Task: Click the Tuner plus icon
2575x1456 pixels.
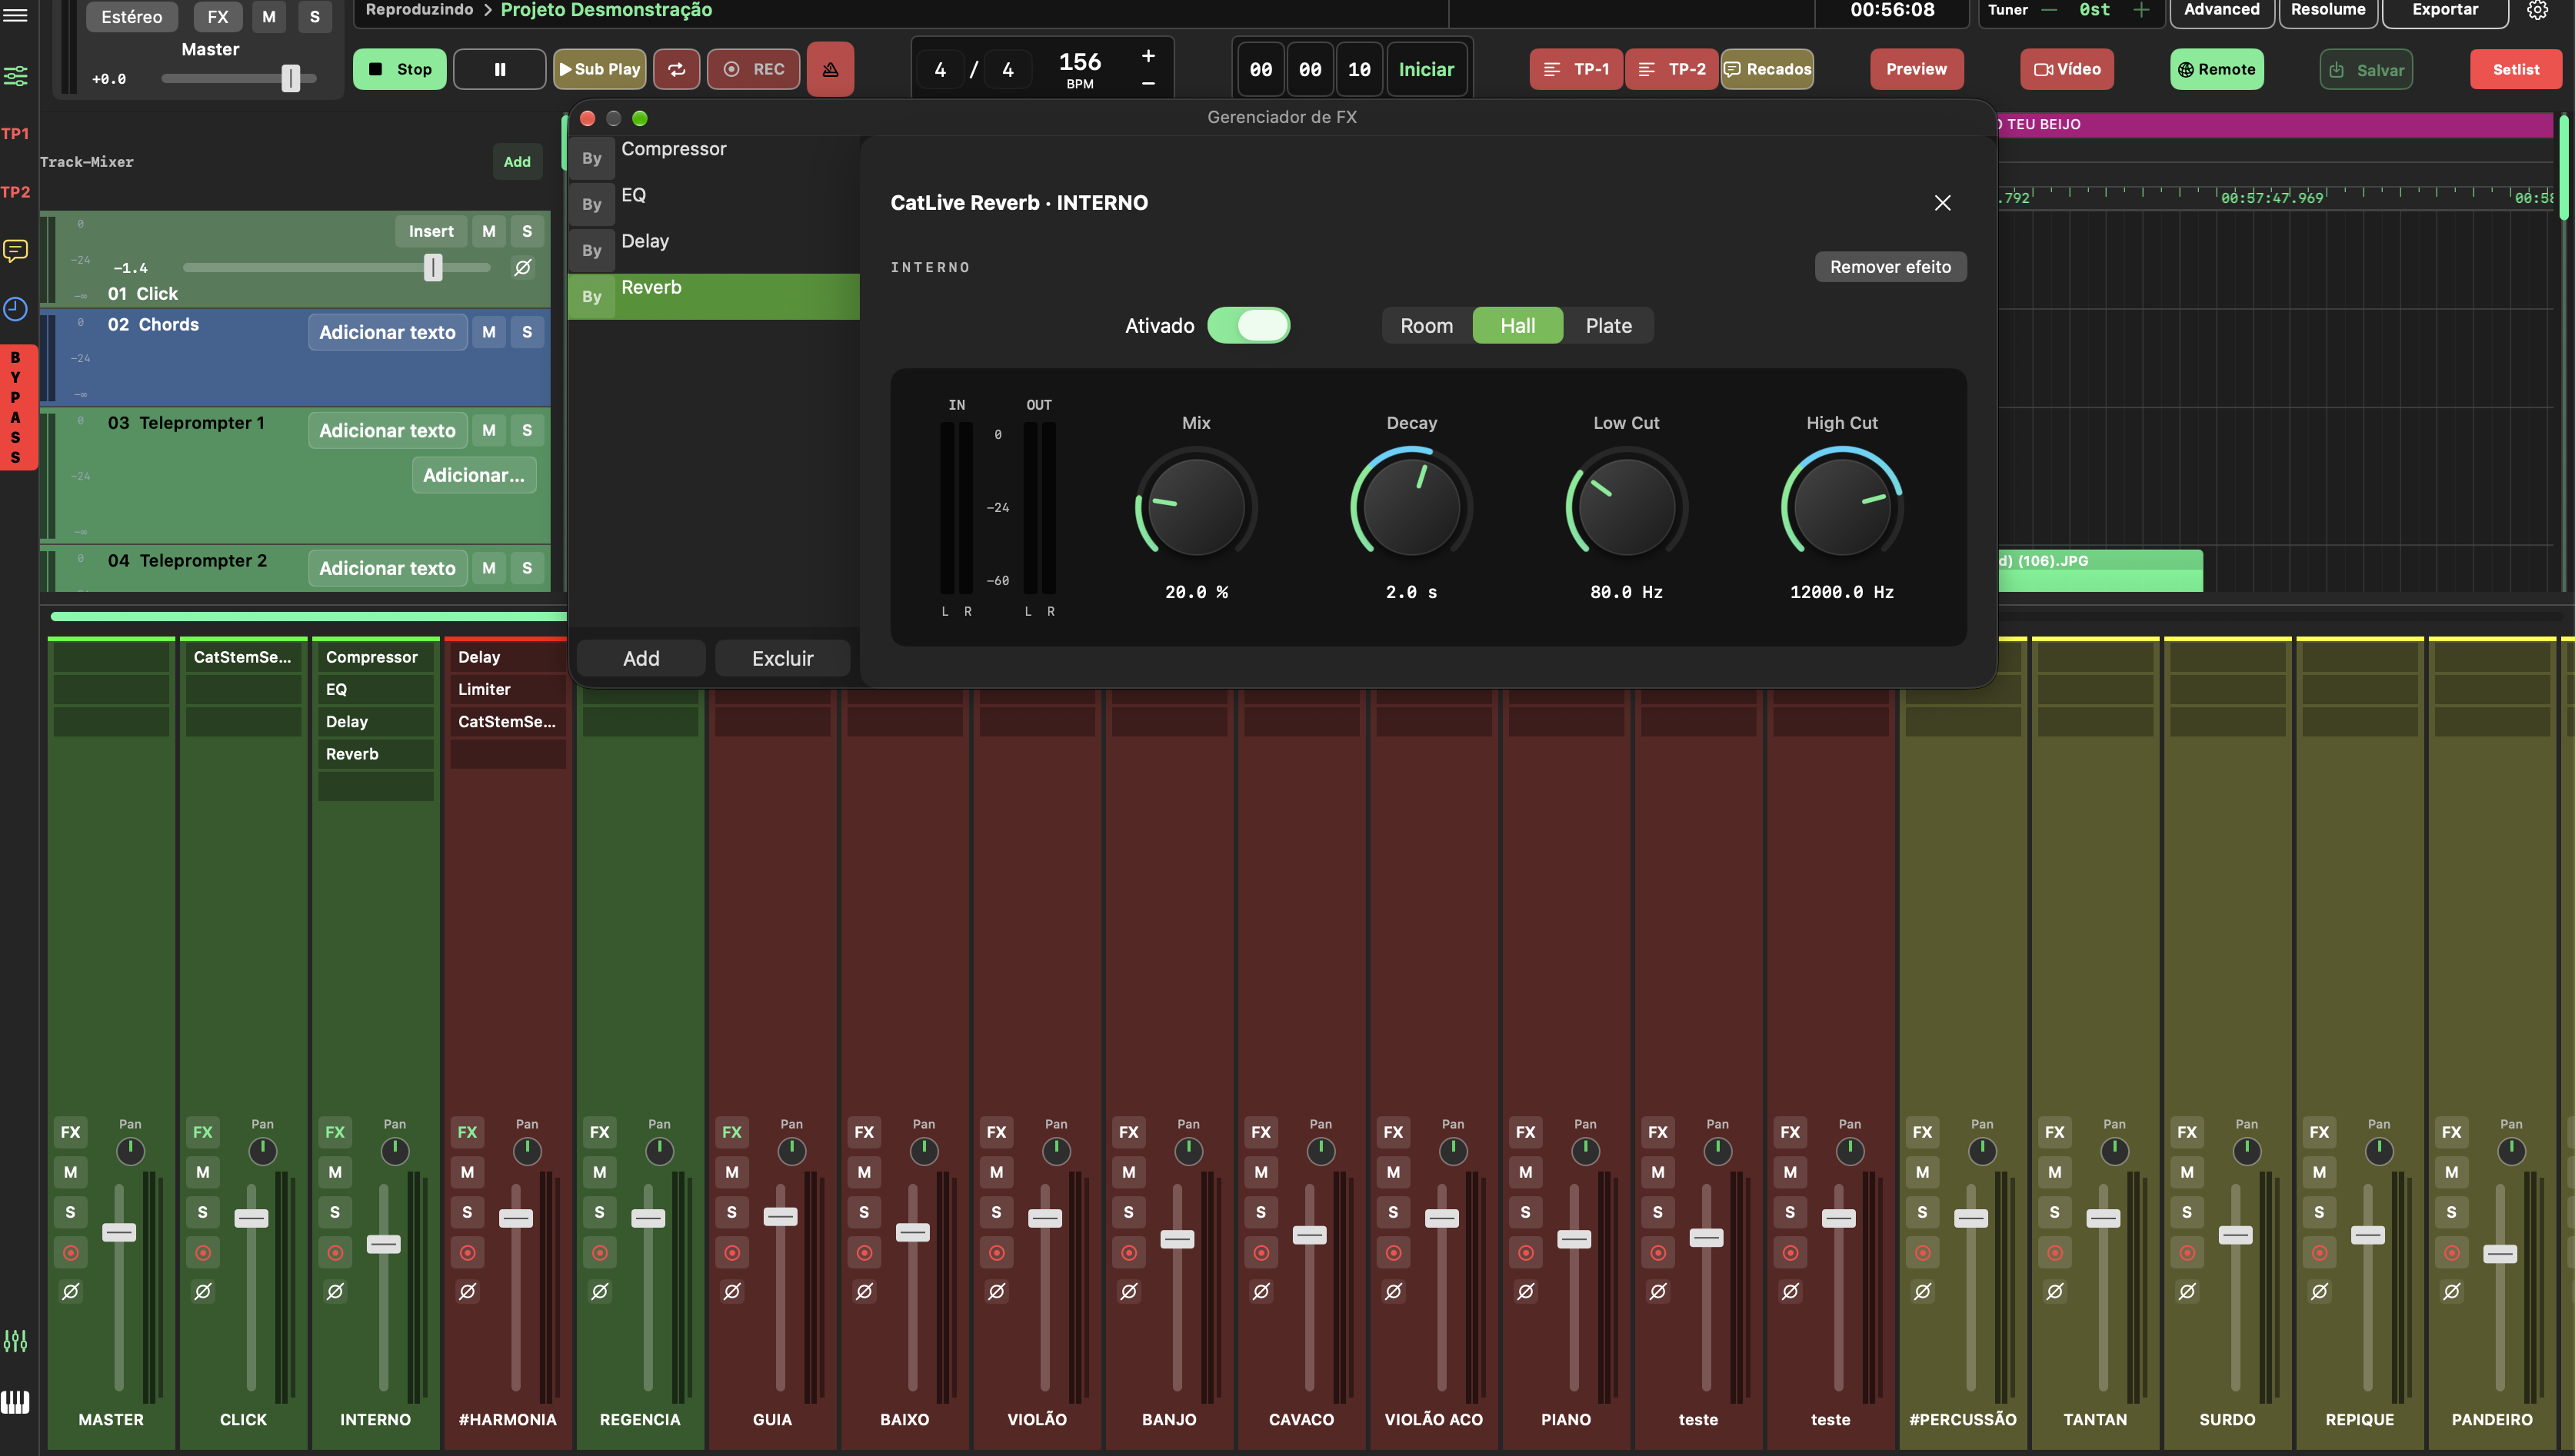Action: point(2140,10)
